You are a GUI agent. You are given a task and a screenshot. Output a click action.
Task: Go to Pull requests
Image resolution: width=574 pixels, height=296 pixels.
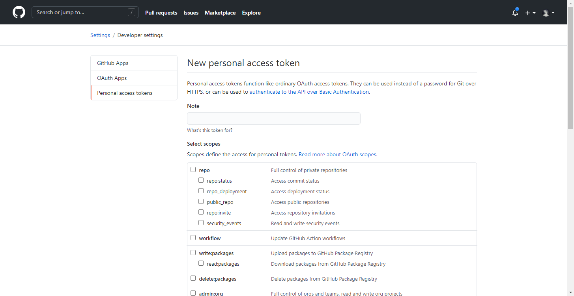coord(161,13)
